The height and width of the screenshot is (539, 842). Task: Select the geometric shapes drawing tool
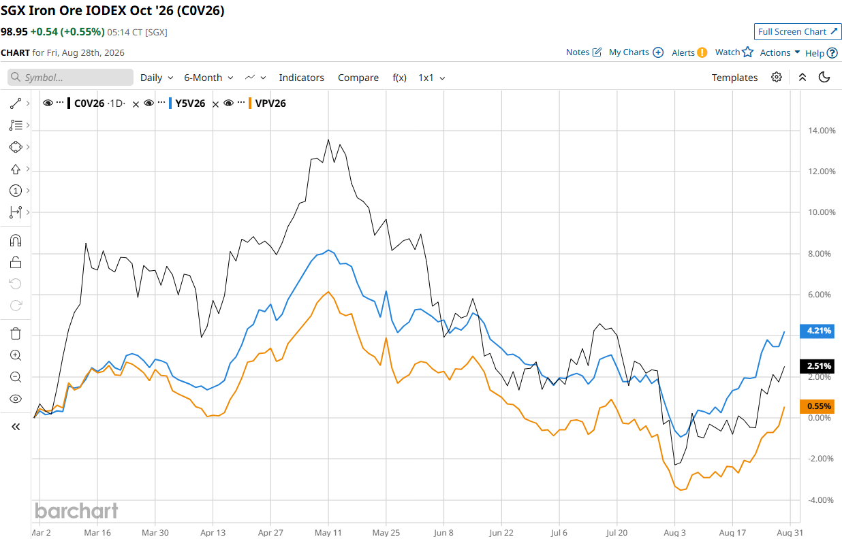[x=16, y=147]
